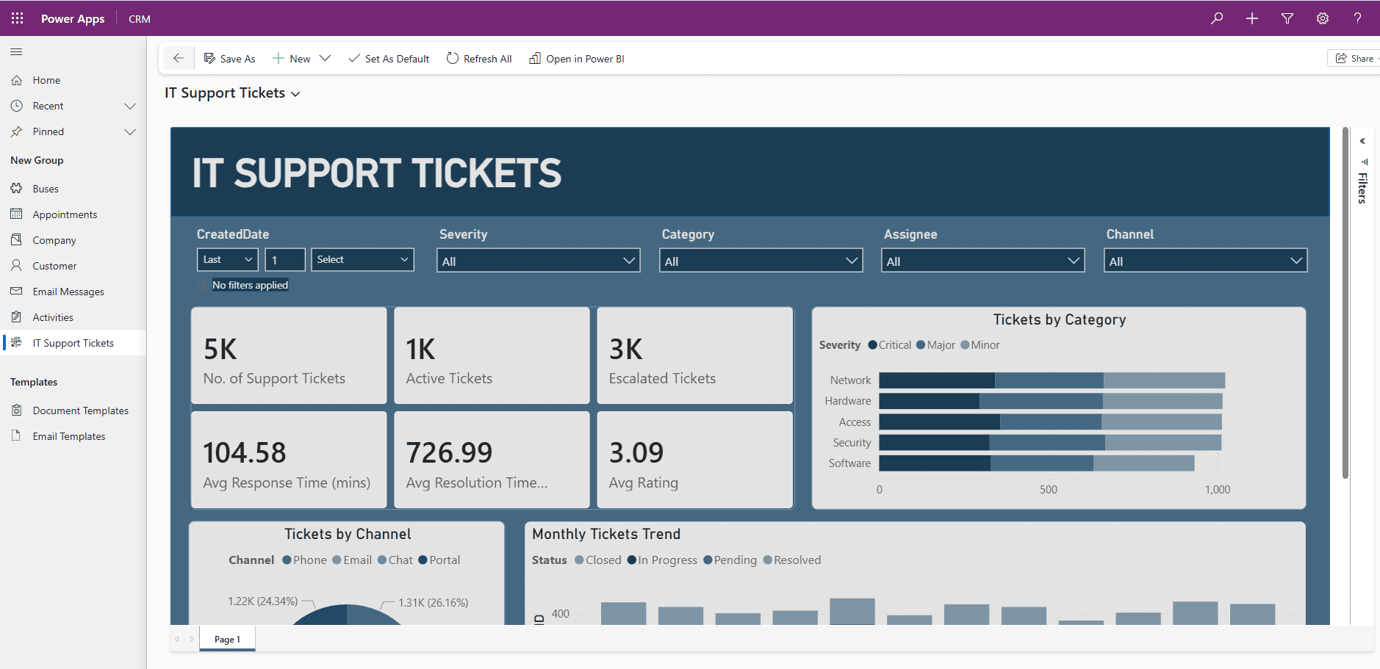Select Appointments in the sidebar

tap(65, 214)
